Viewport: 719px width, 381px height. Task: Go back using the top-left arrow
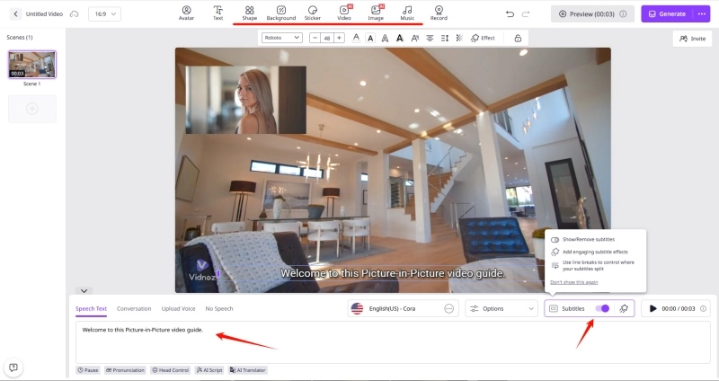15,13
